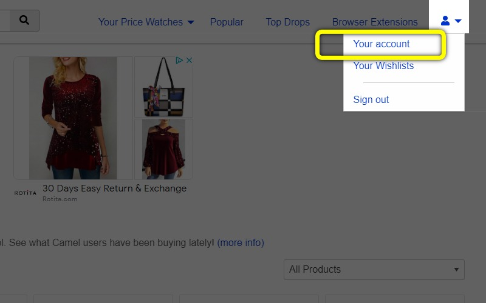Close the ad using its X icon
Image resolution: width=486 pixels, height=303 pixels.
pyautogui.click(x=189, y=61)
